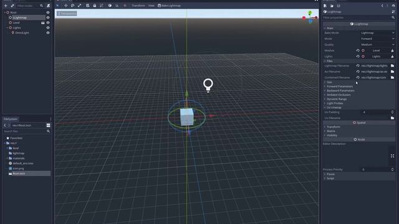Click the lightbulb OmniLight gizmo in viewport
The height and width of the screenshot is (224, 399).
click(208, 85)
